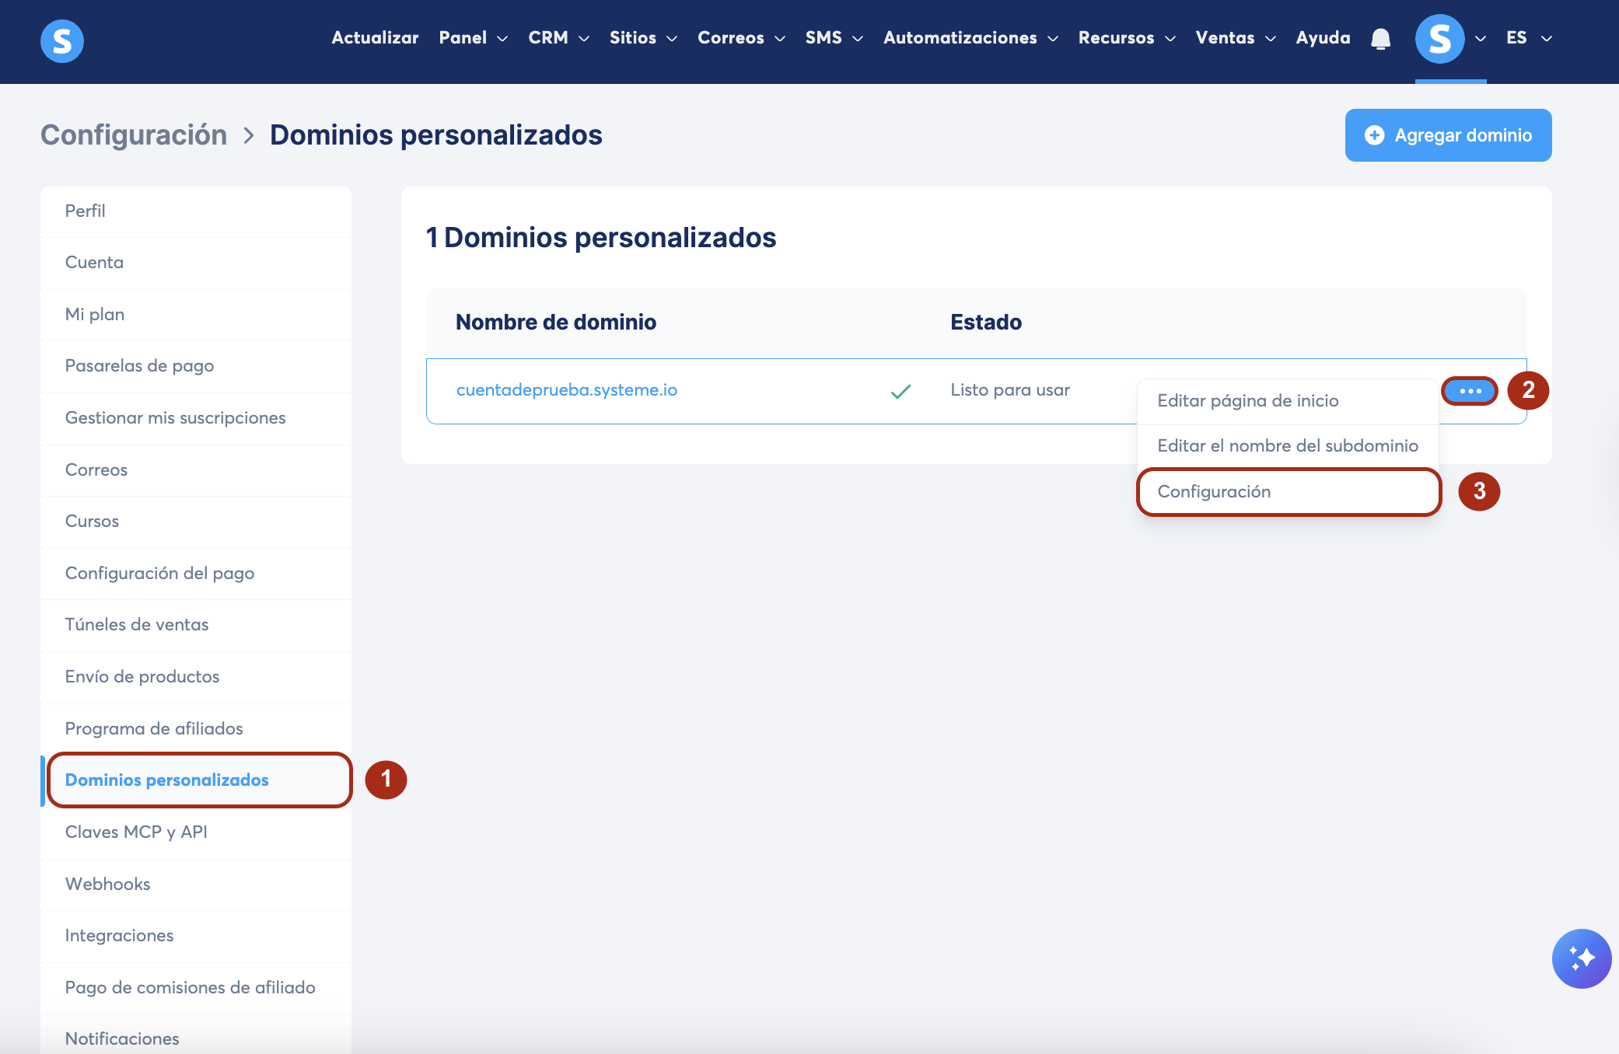Open the cuentadeprueba.systeme.io domain link
The image size is (1619, 1054).
[x=566, y=390]
